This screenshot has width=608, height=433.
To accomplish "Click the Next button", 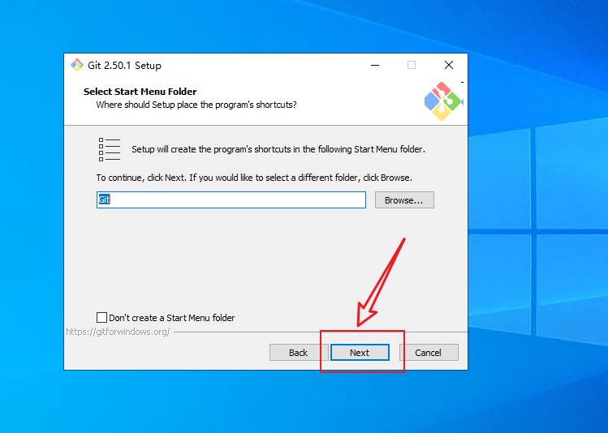I will pos(360,353).
